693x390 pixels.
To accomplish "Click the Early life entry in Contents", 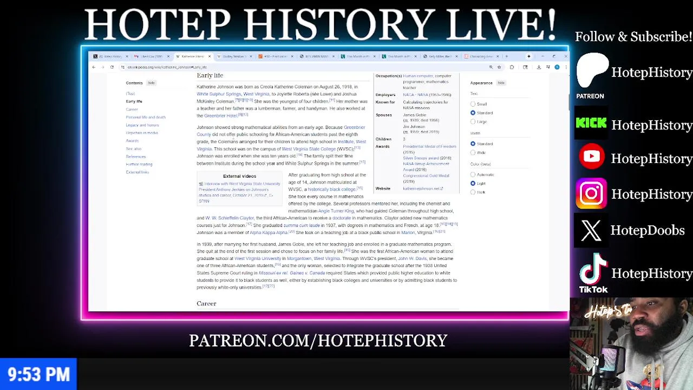I will 134,101.
